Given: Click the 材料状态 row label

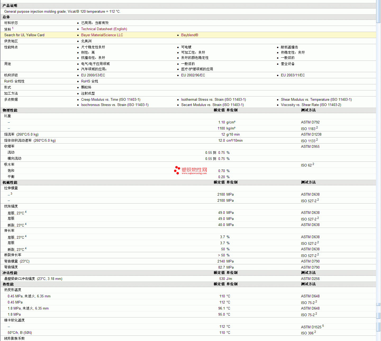Looking at the screenshot, I should tap(11, 23).
